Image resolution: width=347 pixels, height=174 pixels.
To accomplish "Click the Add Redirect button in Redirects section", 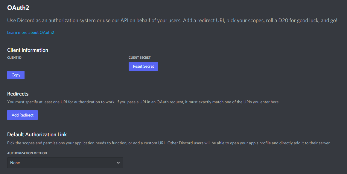I will click(22, 115).
